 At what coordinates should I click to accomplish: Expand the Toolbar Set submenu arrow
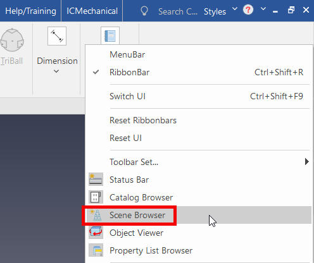307,162
